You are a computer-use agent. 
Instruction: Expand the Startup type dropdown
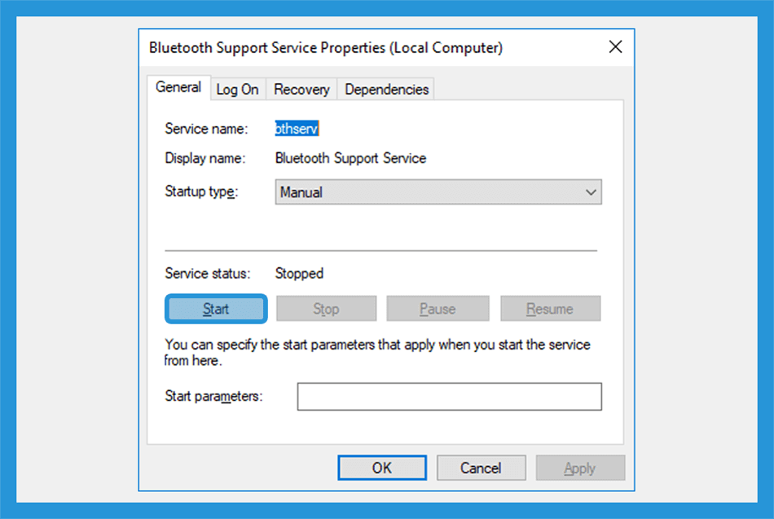point(438,193)
